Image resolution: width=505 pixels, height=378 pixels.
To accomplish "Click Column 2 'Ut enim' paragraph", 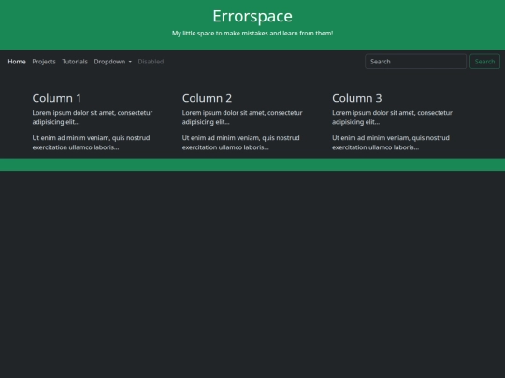I will tap(241, 143).
